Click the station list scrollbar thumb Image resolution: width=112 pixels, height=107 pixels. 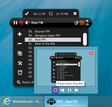85,39
